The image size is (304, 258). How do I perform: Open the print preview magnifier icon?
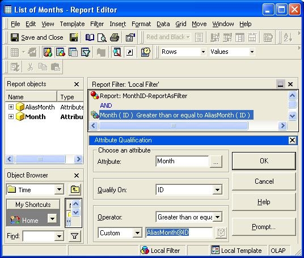click(102, 37)
